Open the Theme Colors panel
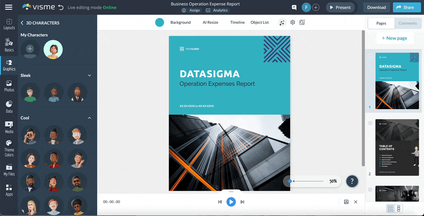The image size is (424, 216). click(9, 148)
